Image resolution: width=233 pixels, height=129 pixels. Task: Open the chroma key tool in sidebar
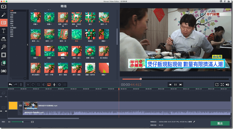(4, 63)
